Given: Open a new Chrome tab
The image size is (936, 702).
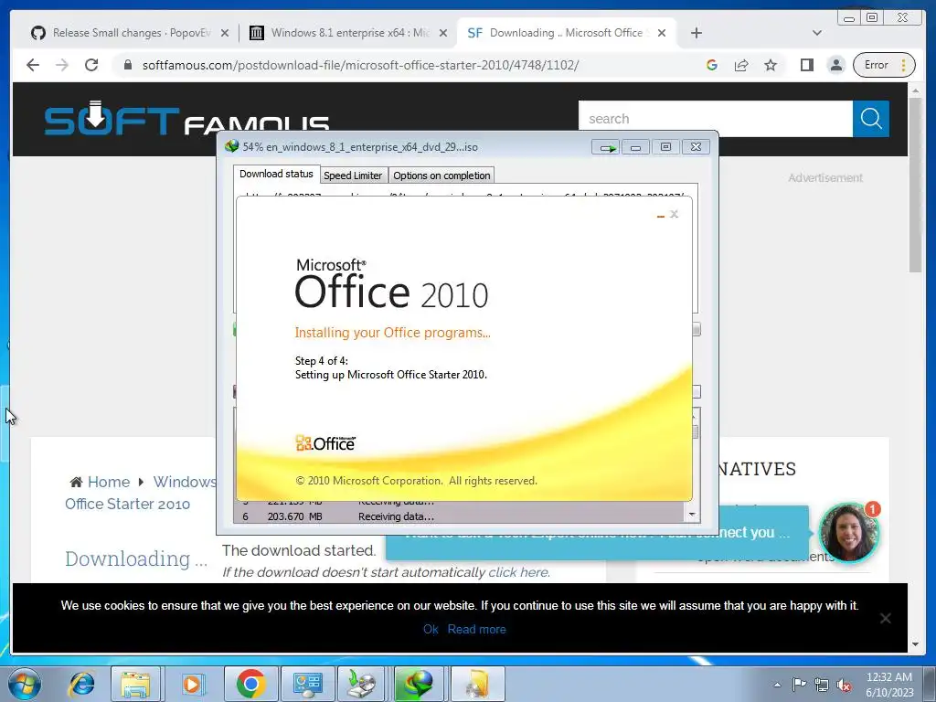Looking at the screenshot, I should pyautogui.click(x=696, y=33).
